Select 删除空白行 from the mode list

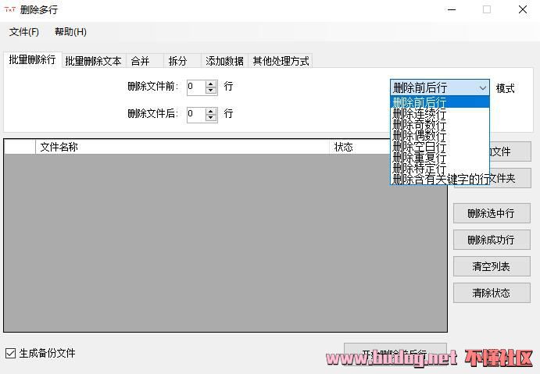440,146
